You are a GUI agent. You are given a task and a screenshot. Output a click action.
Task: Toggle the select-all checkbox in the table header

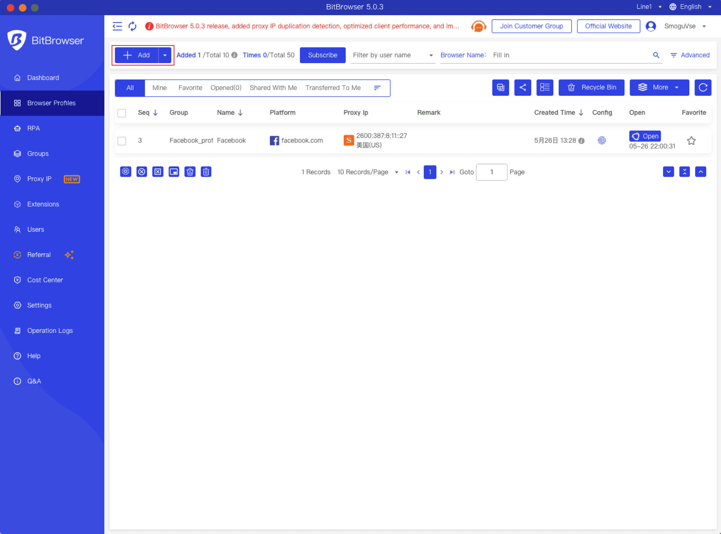pyautogui.click(x=122, y=113)
